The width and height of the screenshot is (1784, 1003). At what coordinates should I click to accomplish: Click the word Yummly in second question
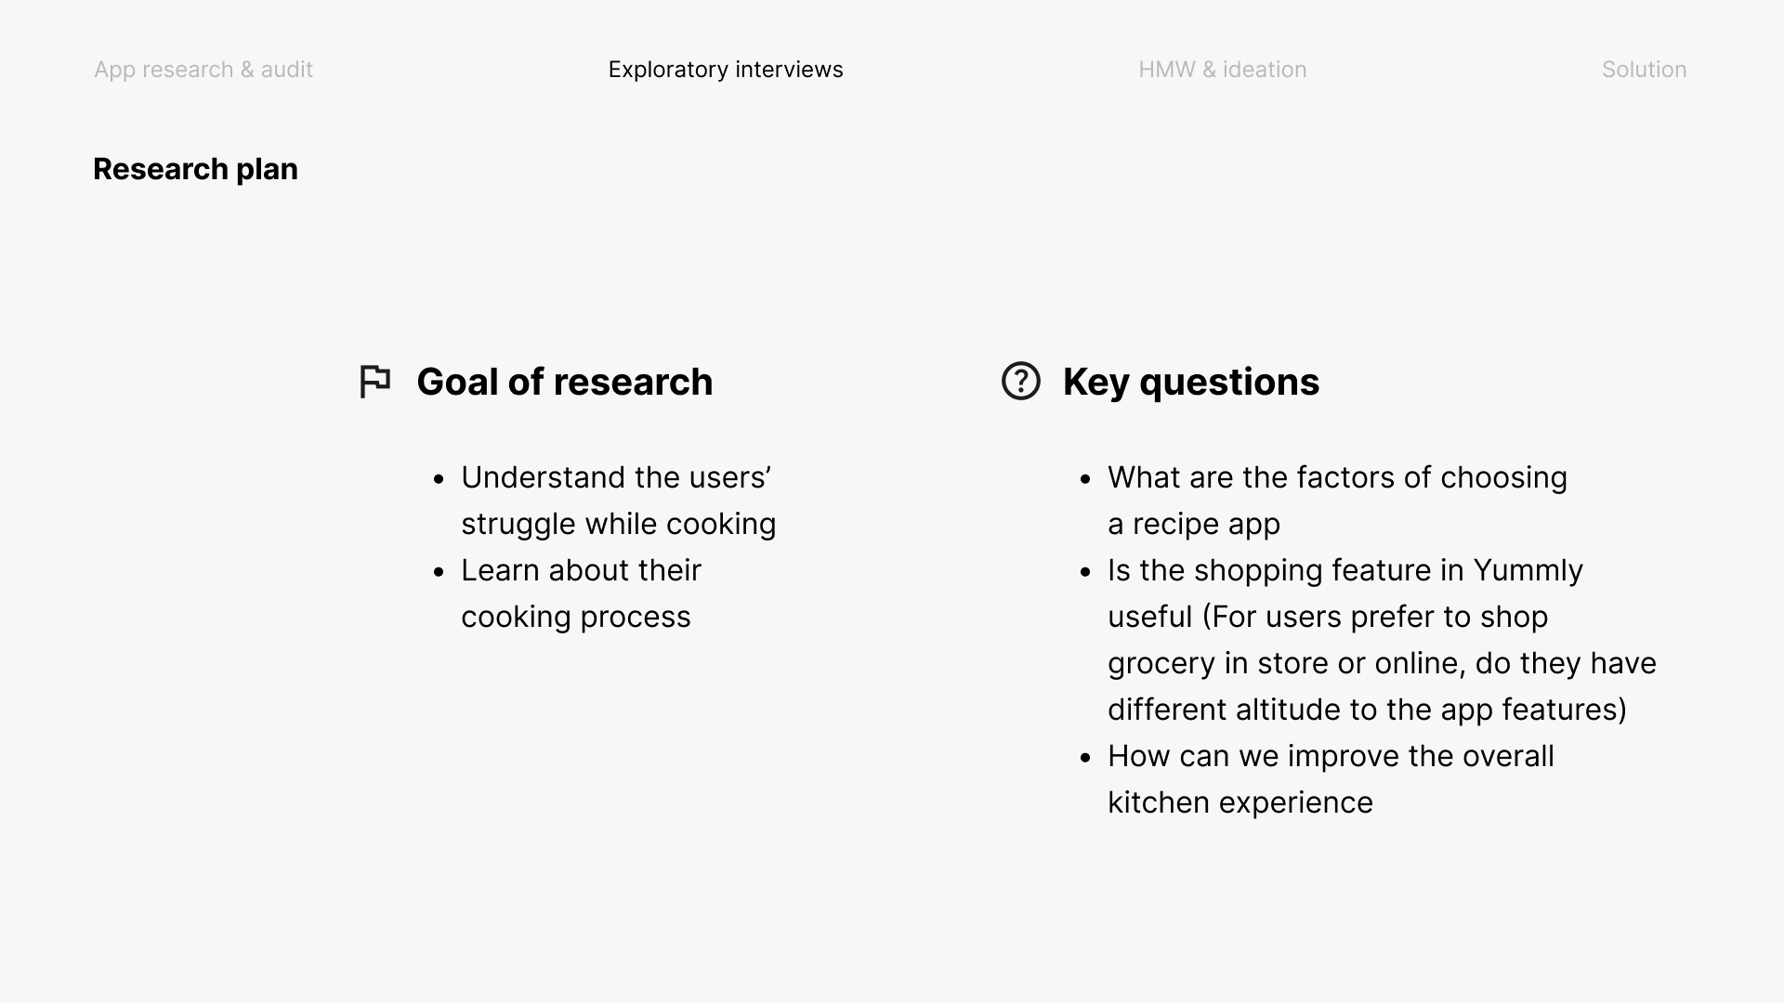1528,570
